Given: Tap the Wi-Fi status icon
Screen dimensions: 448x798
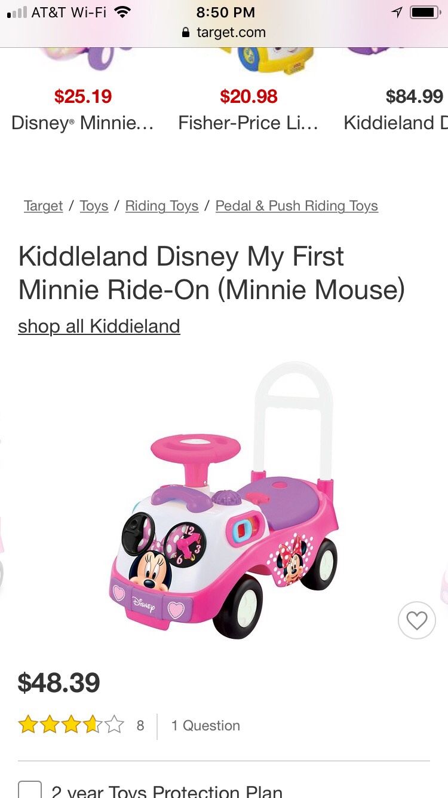Looking at the screenshot, I should [x=122, y=12].
